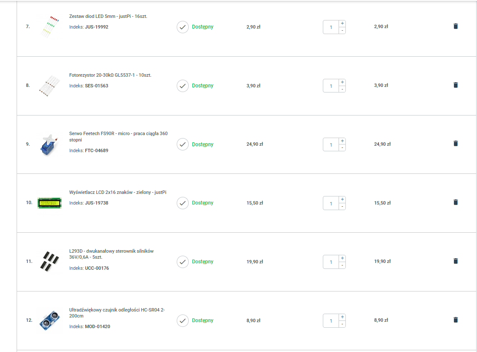Click trash icon for Serwo Feetech FS90R
This screenshot has width=477, height=352.
(x=455, y=144)
